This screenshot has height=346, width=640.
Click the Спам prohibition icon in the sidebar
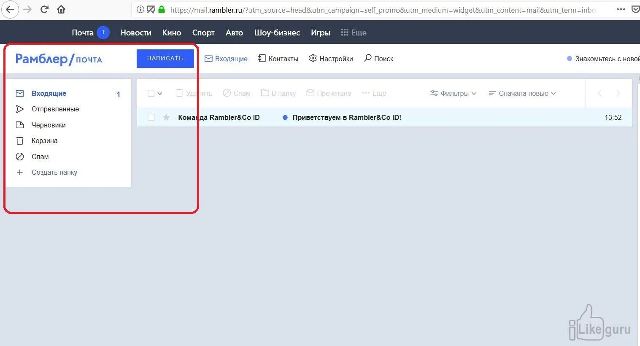click(x=20, y=157)
